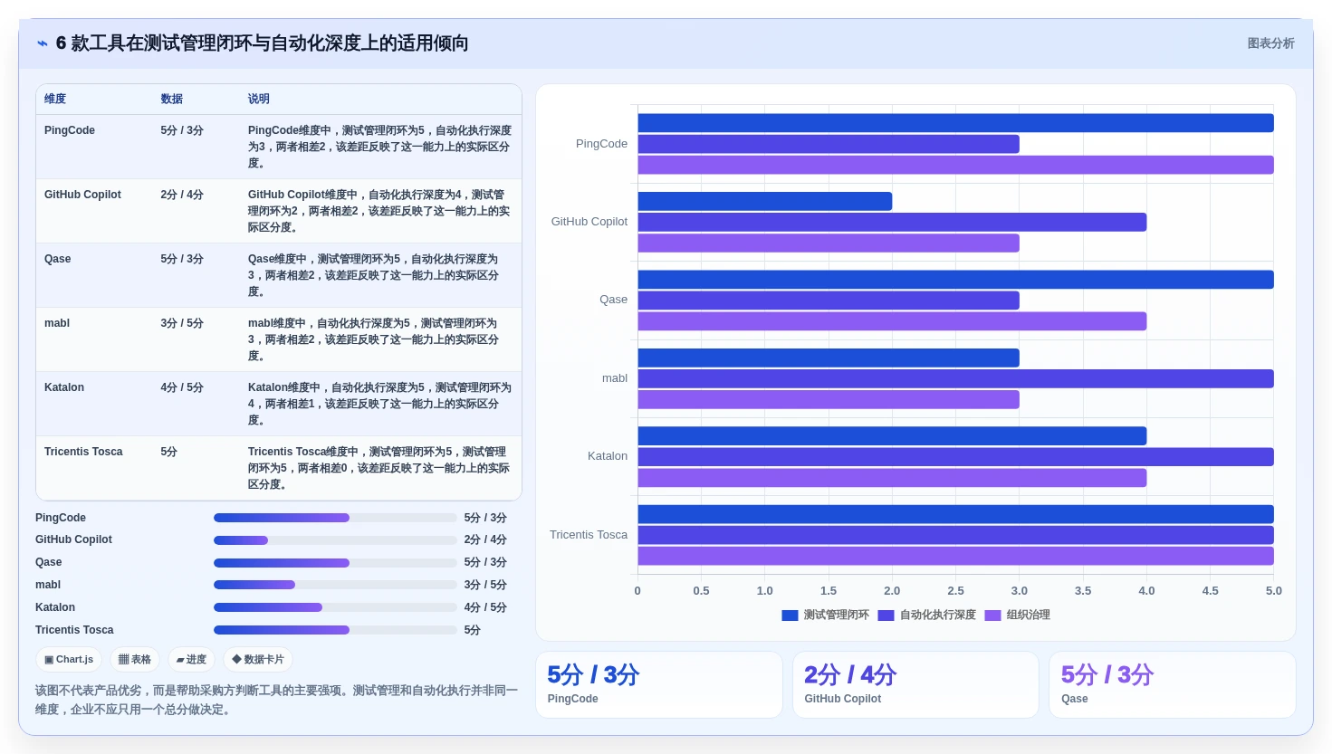Click the GitHub Copilot progress bar
The image size is (1332, 754).
335,540
